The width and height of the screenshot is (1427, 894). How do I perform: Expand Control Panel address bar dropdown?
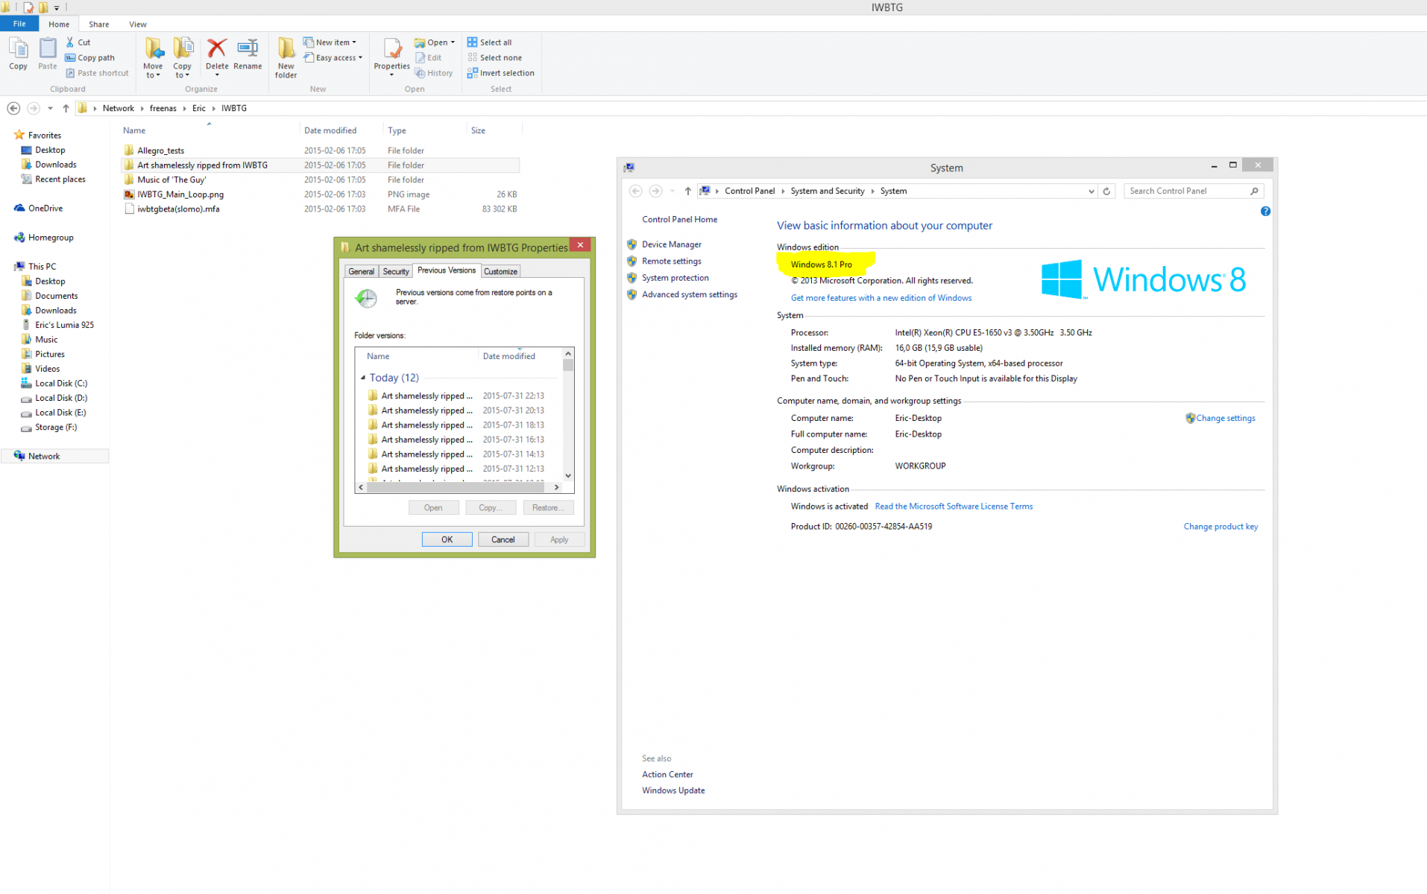coord(1091,191)
